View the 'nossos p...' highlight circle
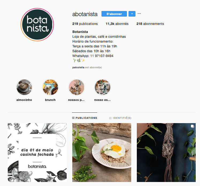 click(x=76, y=87)
